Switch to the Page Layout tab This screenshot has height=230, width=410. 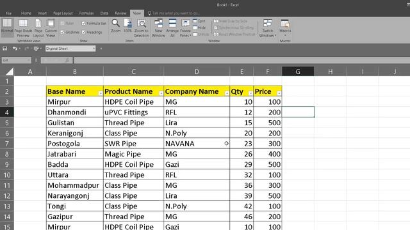[63, 13]
